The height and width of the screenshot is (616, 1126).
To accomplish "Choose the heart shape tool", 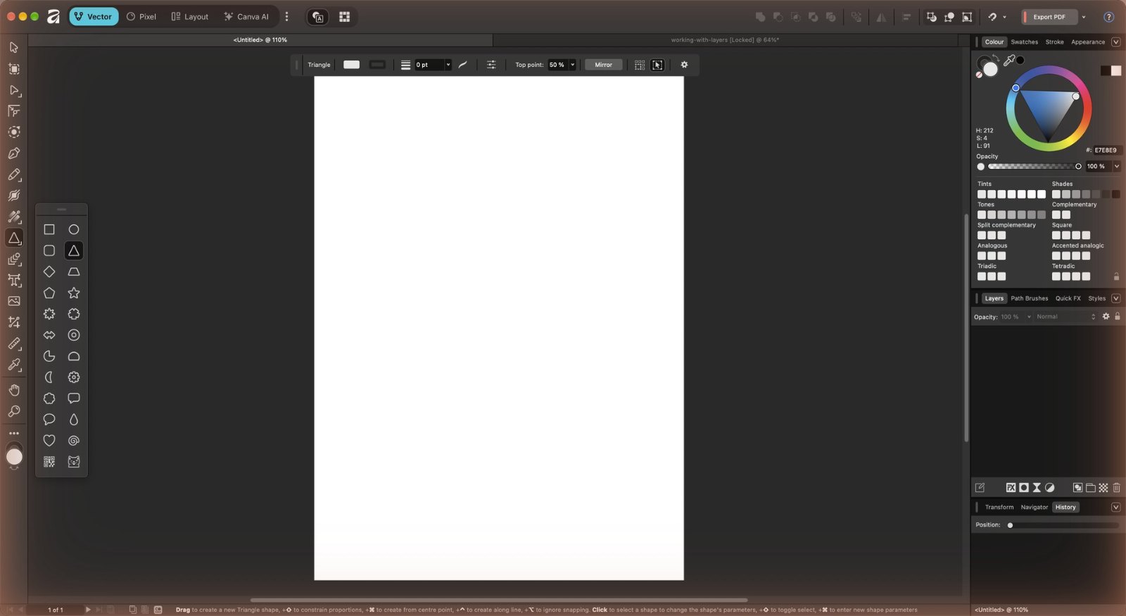I will pos(49,441).
